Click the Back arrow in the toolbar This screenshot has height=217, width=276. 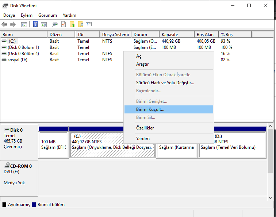pyautogui.click(x=4, y=24)
